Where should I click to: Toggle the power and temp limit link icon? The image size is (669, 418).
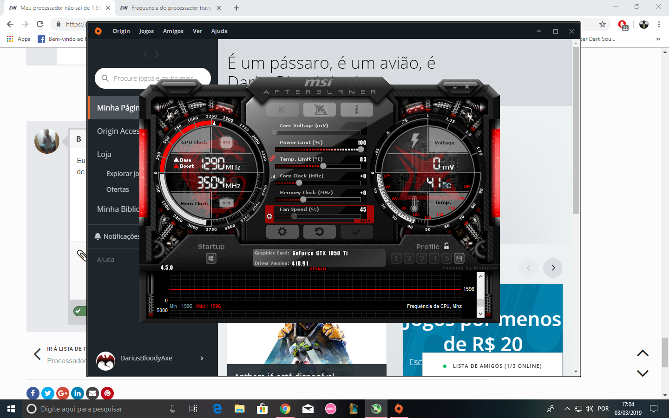(x=272, y=158)
